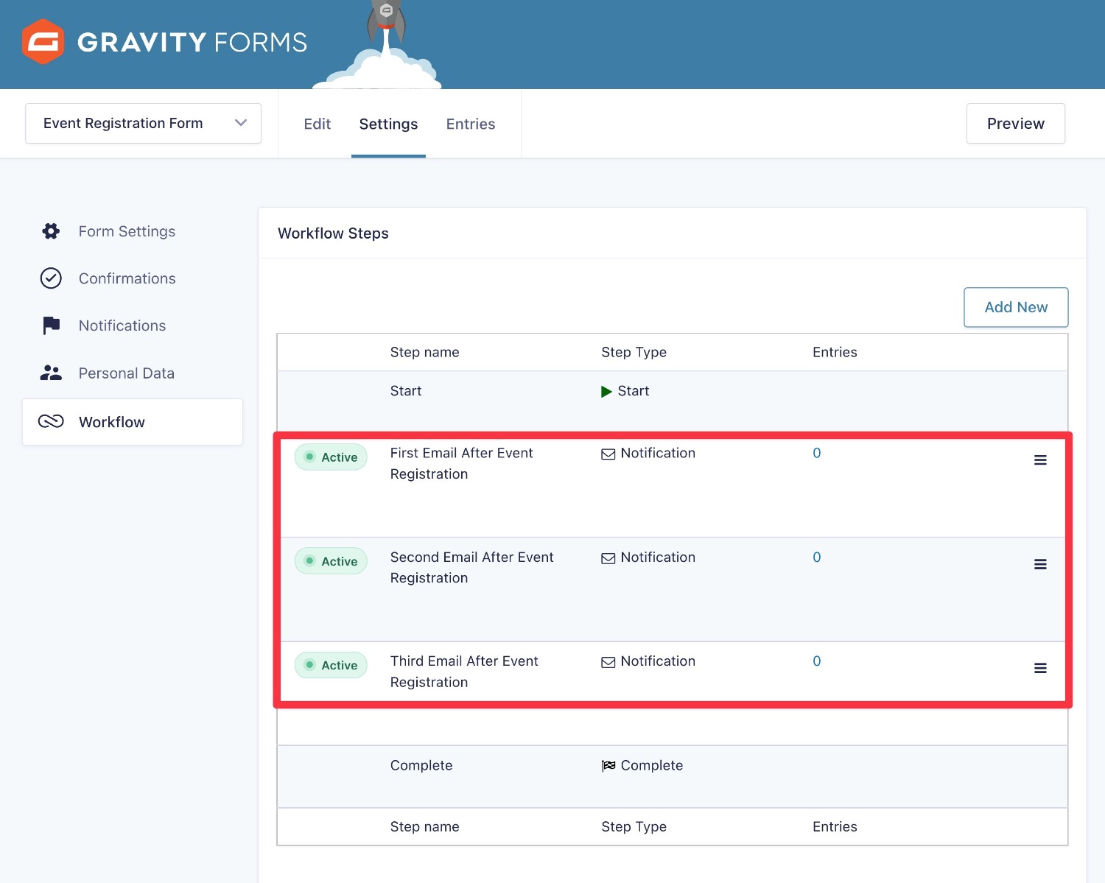Open hamburger menu for First Email step
Image resolution: width=1105 pixels, height=883 pixels.
[x=1040, y=460]
